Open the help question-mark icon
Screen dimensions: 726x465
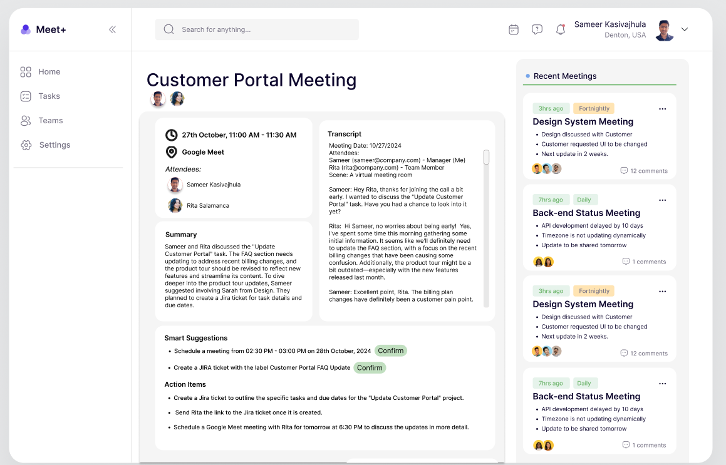click(537, 29)
